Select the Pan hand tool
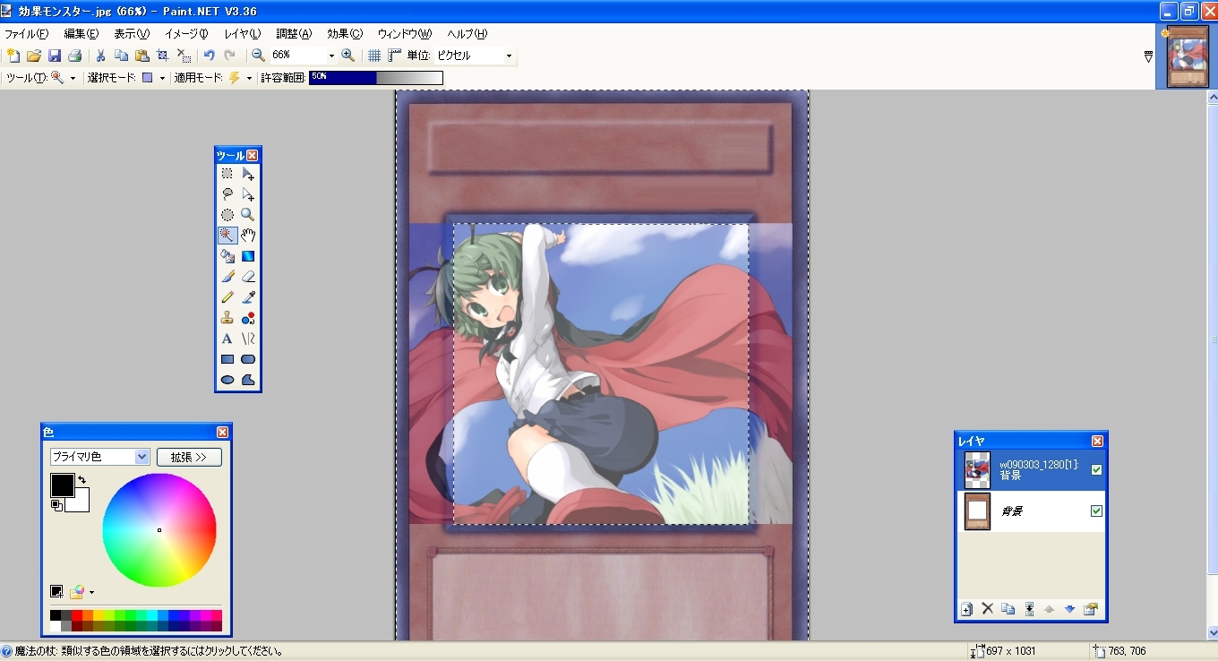The width and height of the screenshot is (1218, 661). pos(248,236)
